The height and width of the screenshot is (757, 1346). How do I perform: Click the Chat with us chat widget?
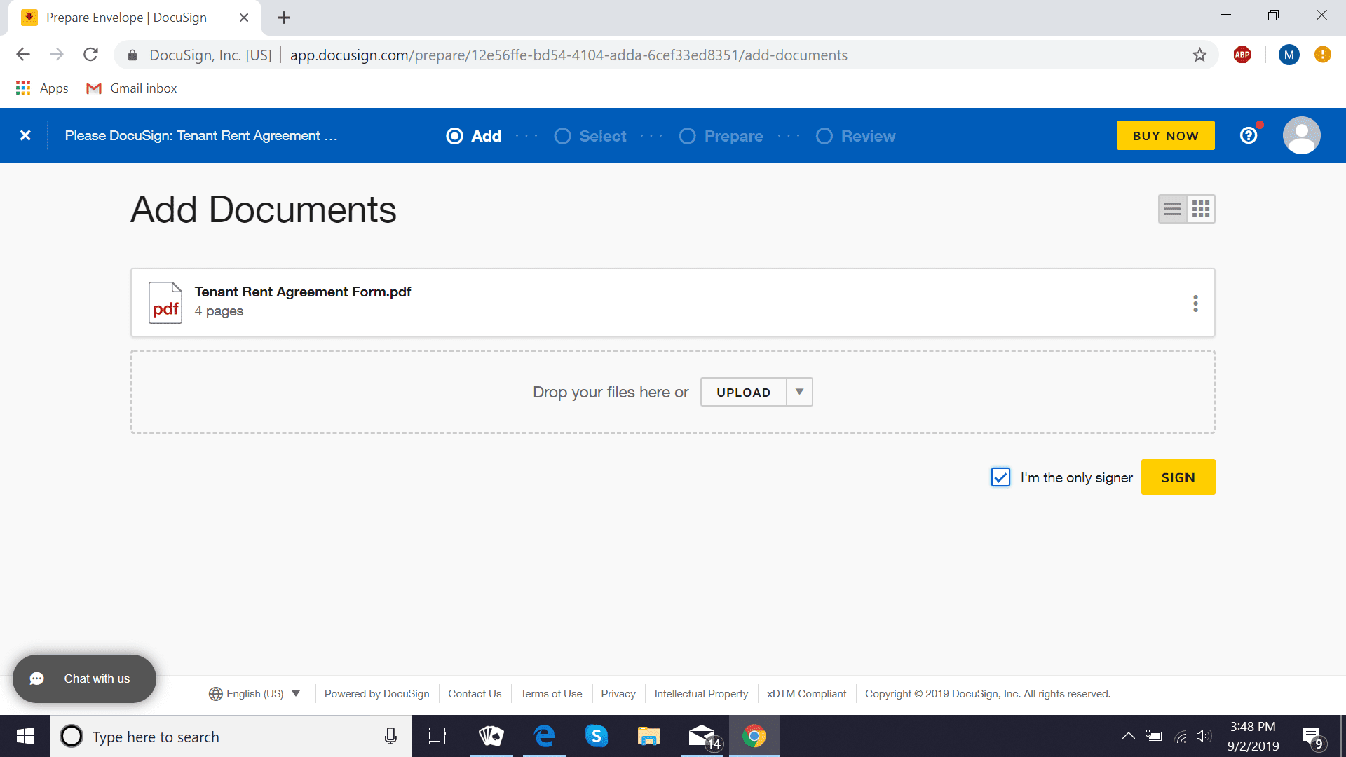(83, 678)
